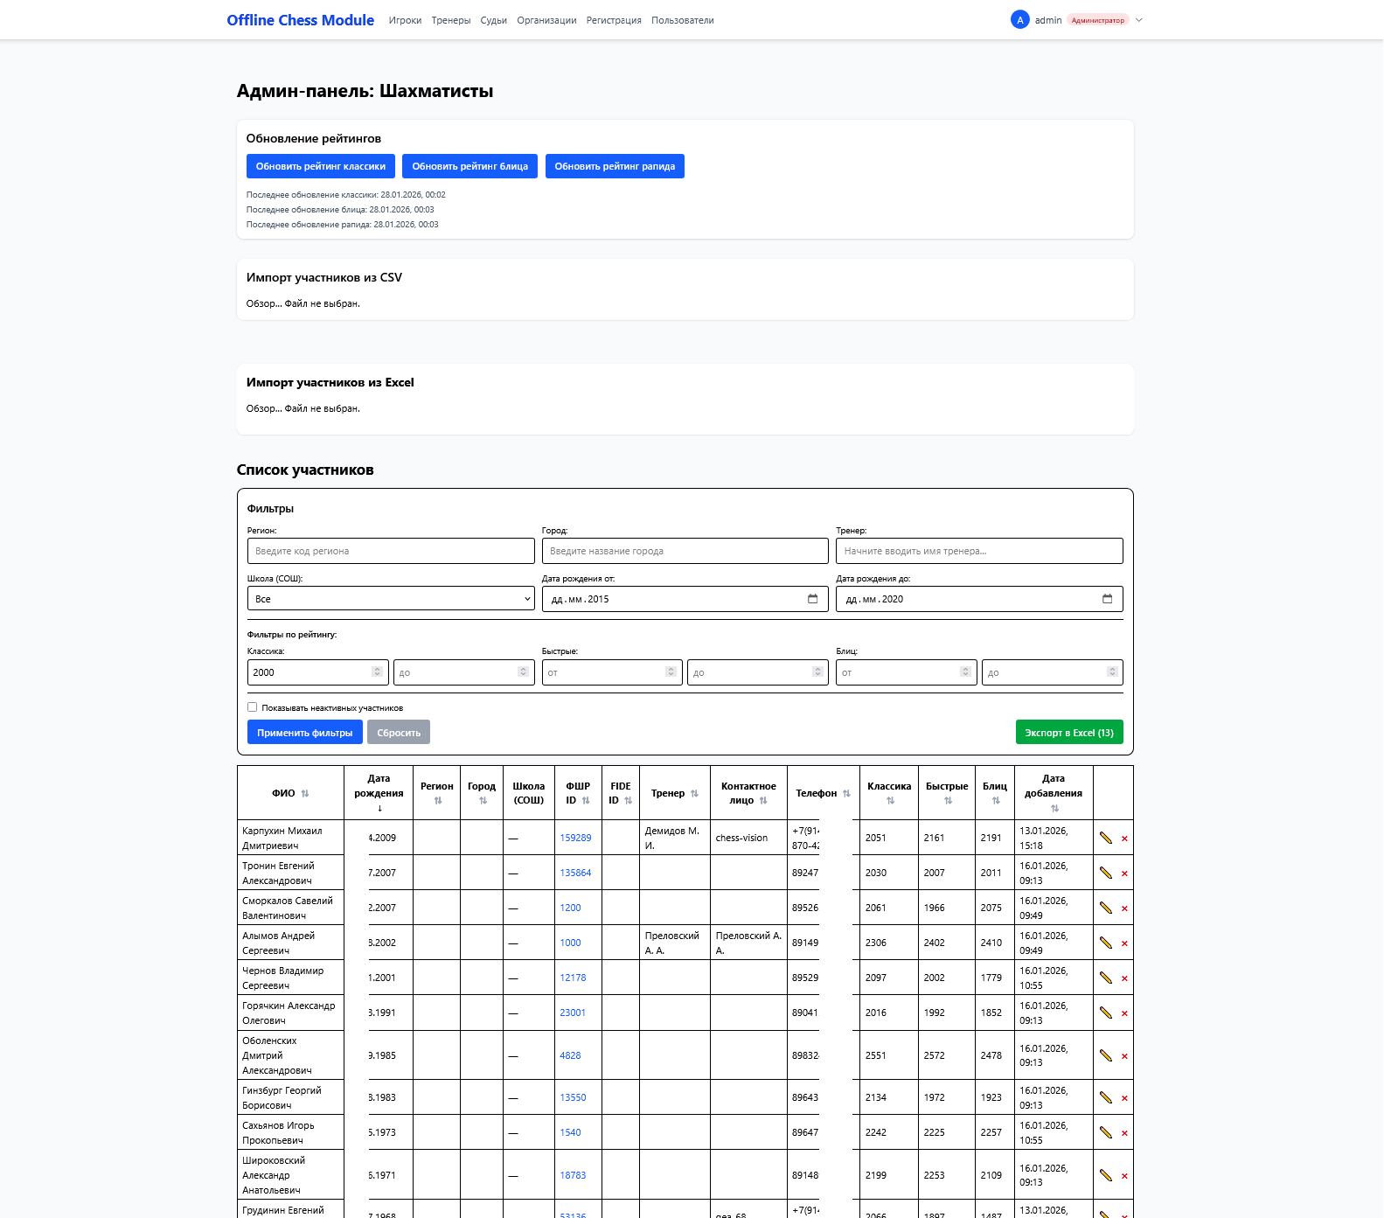
Task: Sort the table by ФИО column
Action: 305,793
